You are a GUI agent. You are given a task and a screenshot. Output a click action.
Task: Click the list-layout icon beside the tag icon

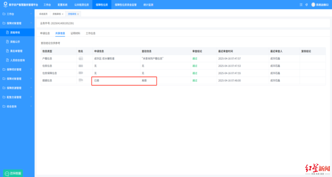(301, 4)
